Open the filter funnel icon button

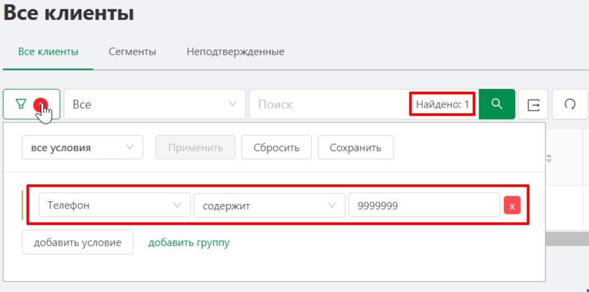coord(32,104)
